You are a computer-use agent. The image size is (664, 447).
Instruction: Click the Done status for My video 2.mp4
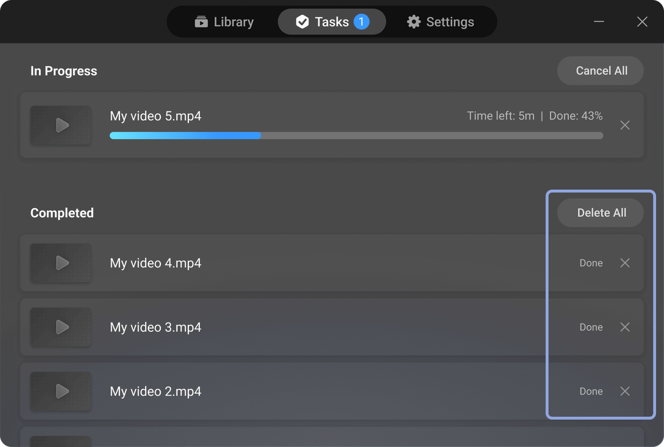click(591, 392)
